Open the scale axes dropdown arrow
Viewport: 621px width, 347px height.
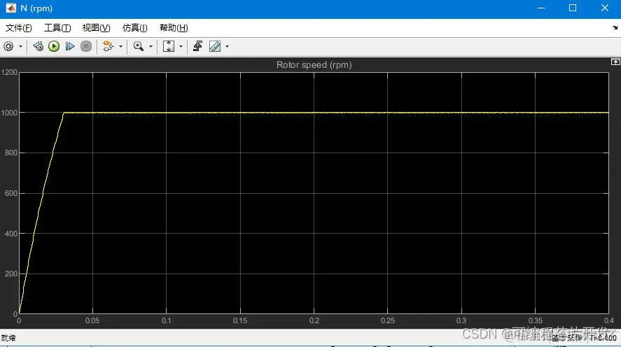click(181, 47)
